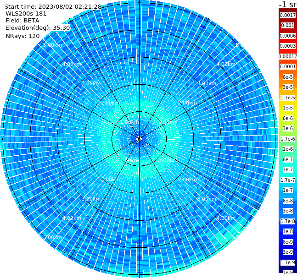Pick the dark red 0.0017 colorbar segment
Image resolution: width=297 pixels, height=278 pixels.
click(x=288, y=15)
